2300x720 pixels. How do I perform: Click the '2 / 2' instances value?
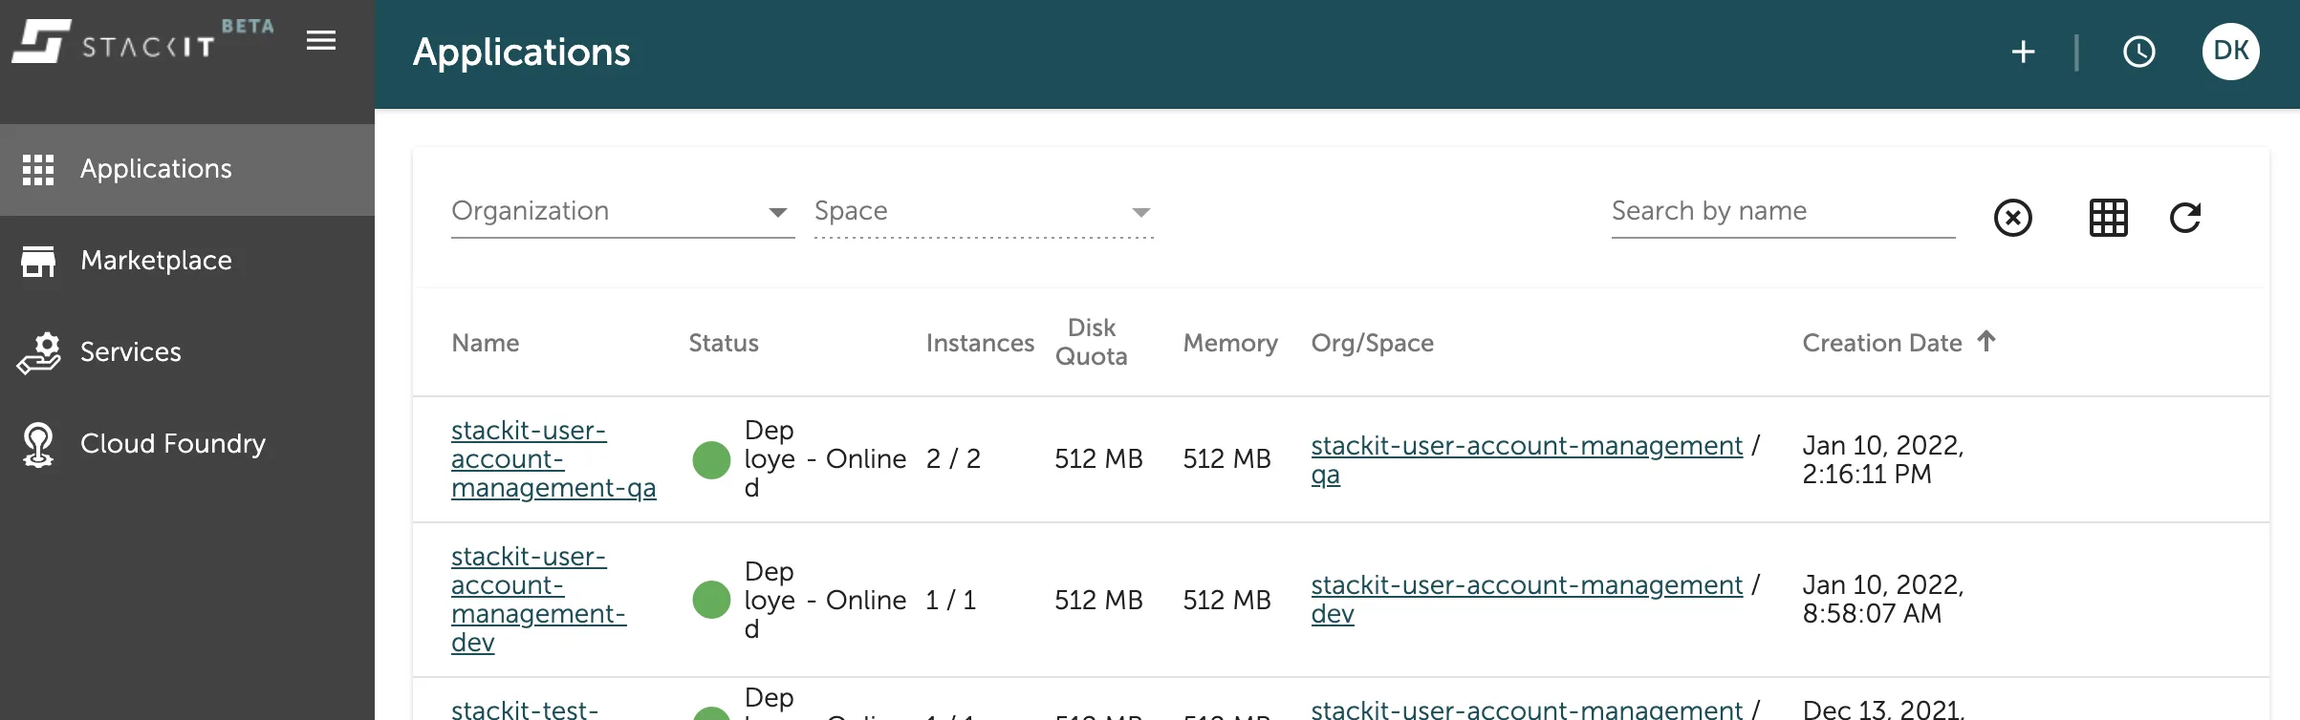tap(953, 459)
